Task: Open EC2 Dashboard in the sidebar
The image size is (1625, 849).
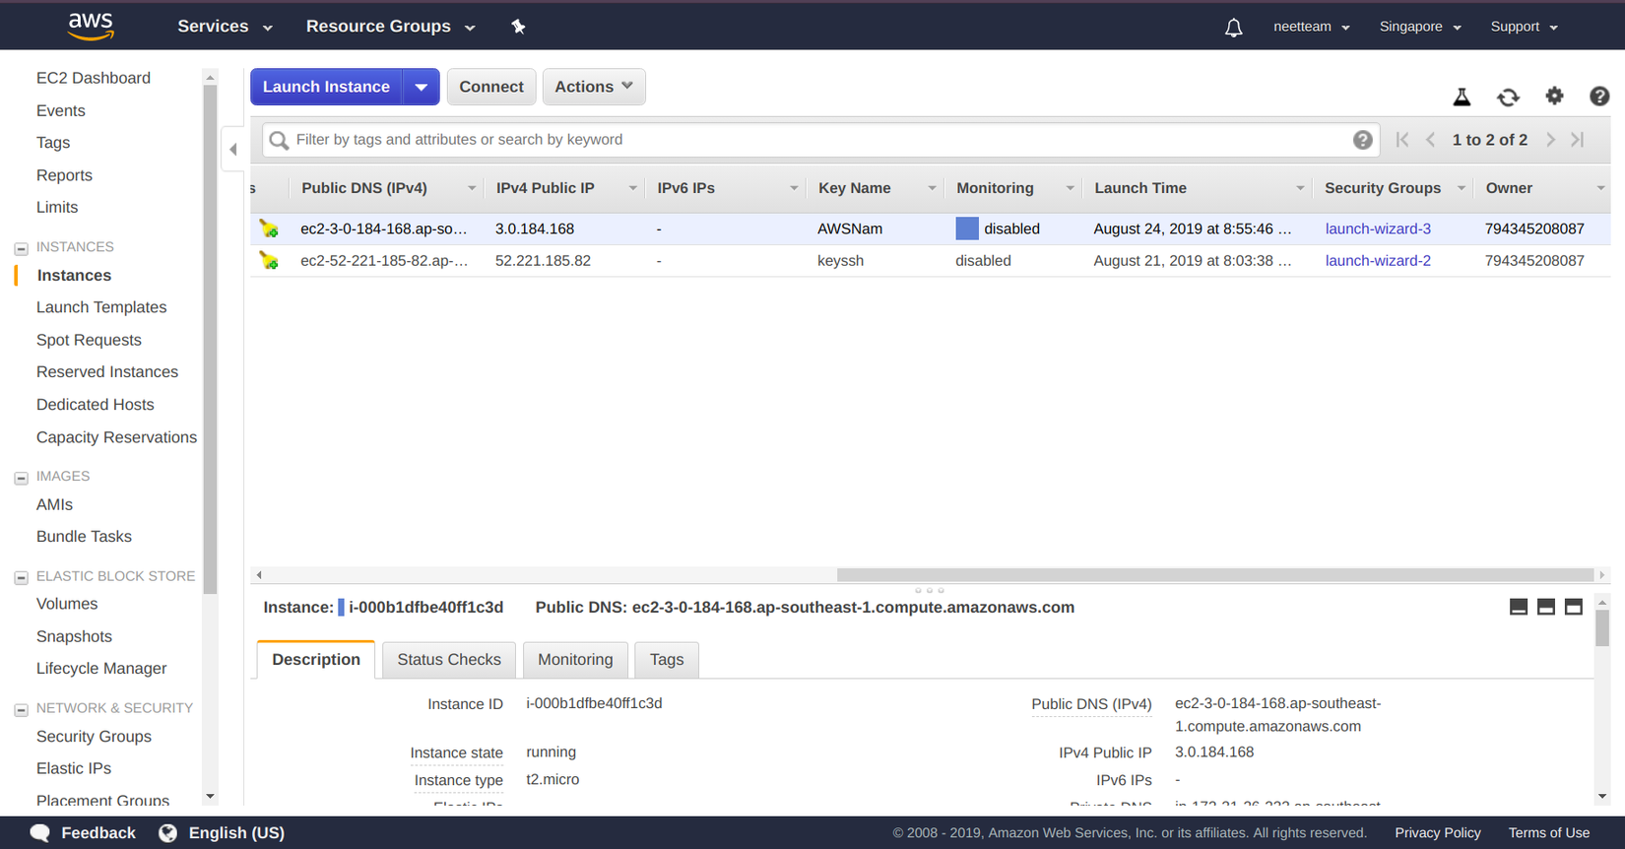Action: pos(94,78)
